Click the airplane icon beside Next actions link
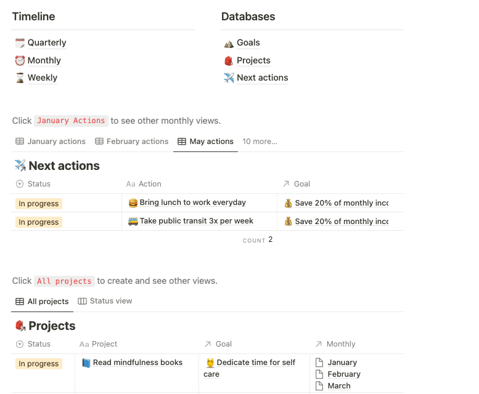The width and height of the screenshot is (479, 394). pos(229,78)
